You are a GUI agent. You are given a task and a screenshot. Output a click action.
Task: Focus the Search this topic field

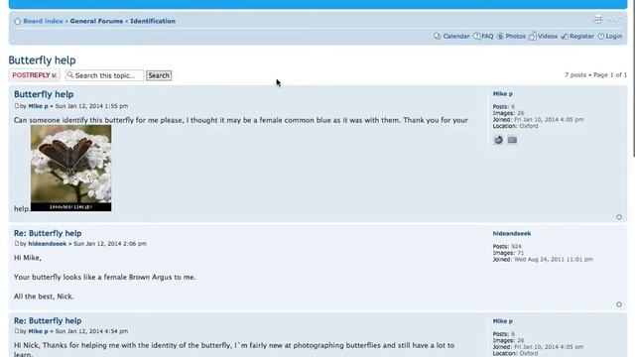click(104, 75)
